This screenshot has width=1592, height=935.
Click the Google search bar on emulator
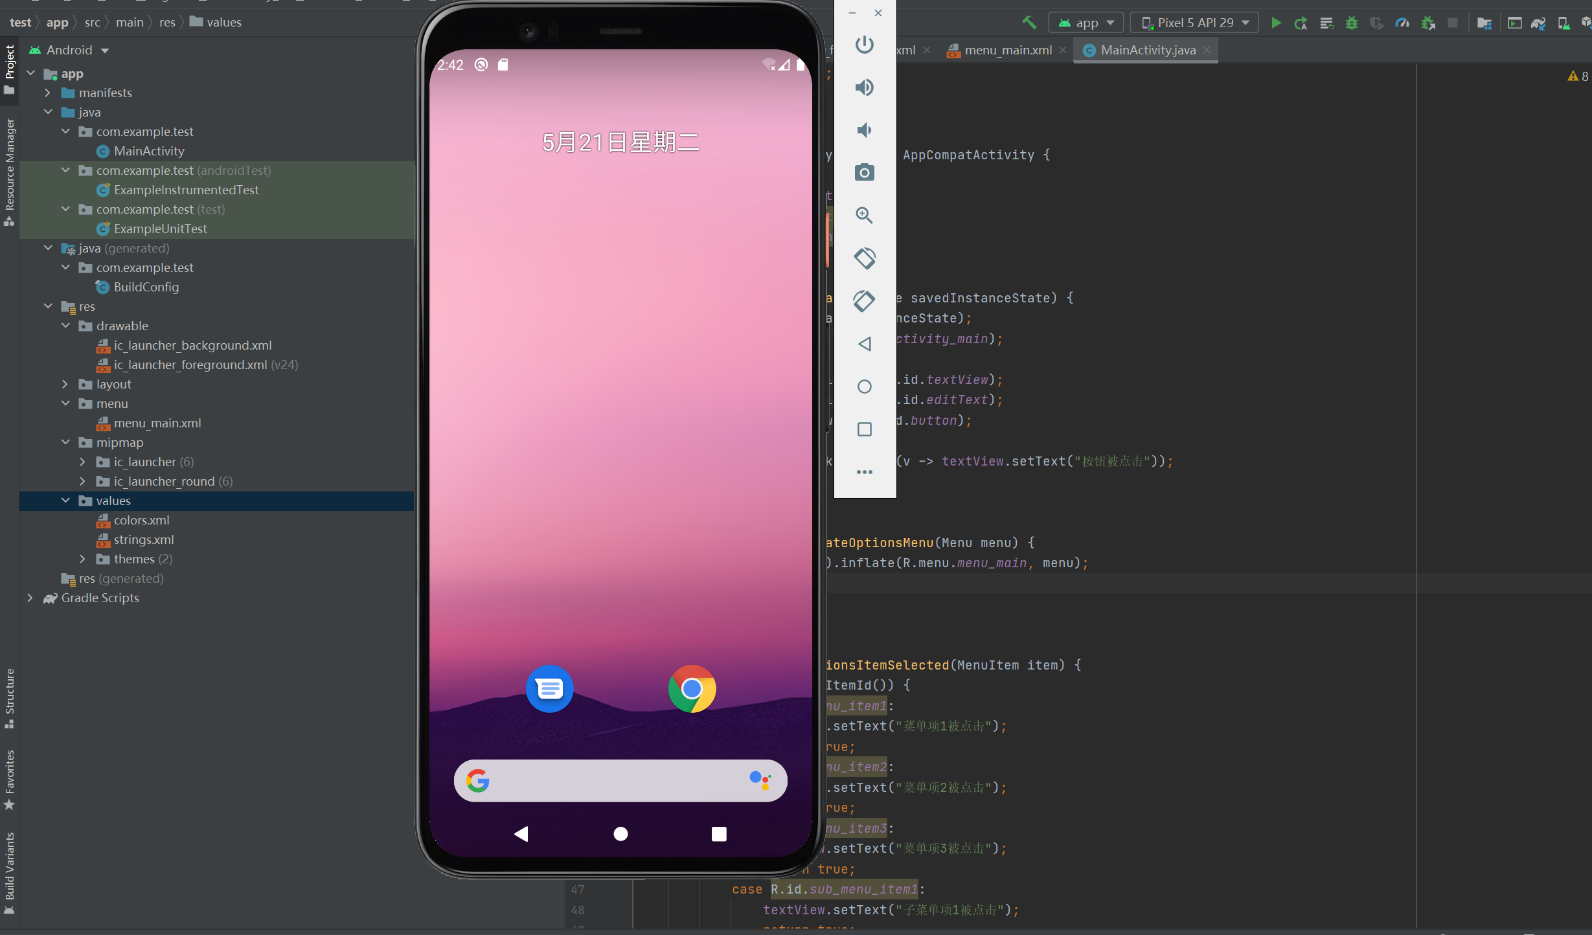(x=620, y=781)
